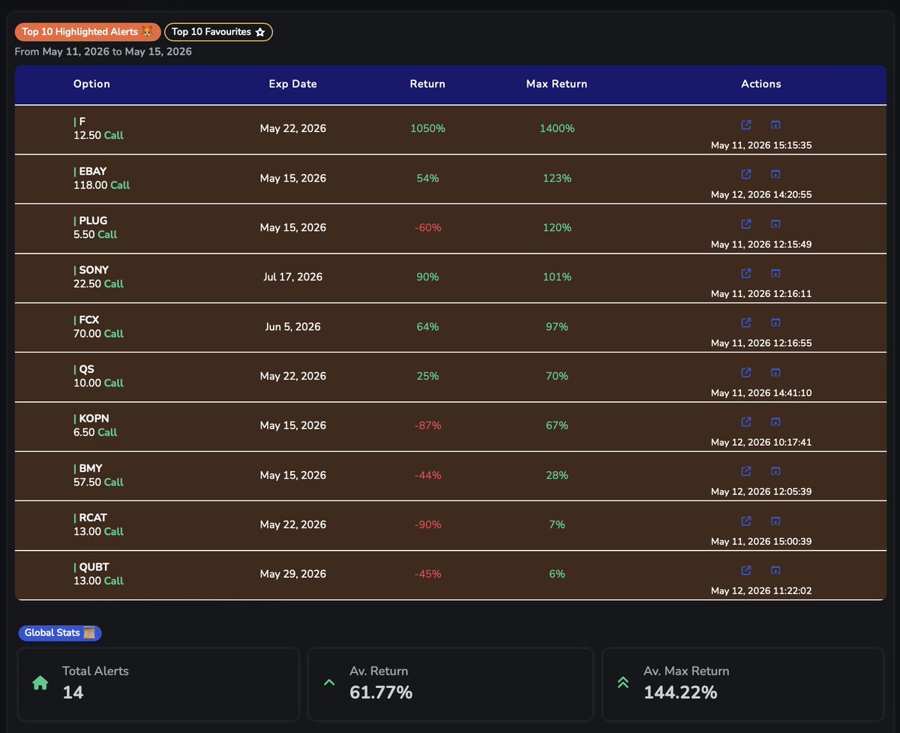Click double-chevron icon beside Av. Max Return
The width and height of the screenshot is (900, 733).
(622, 683)
